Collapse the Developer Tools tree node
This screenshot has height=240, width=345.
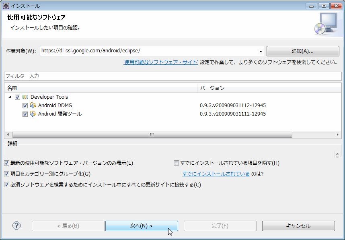10,97
